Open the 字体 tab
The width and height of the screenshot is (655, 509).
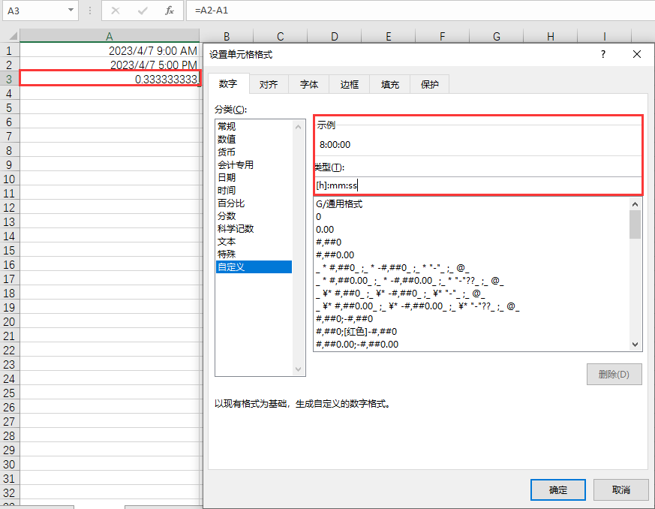click(309, 85)
